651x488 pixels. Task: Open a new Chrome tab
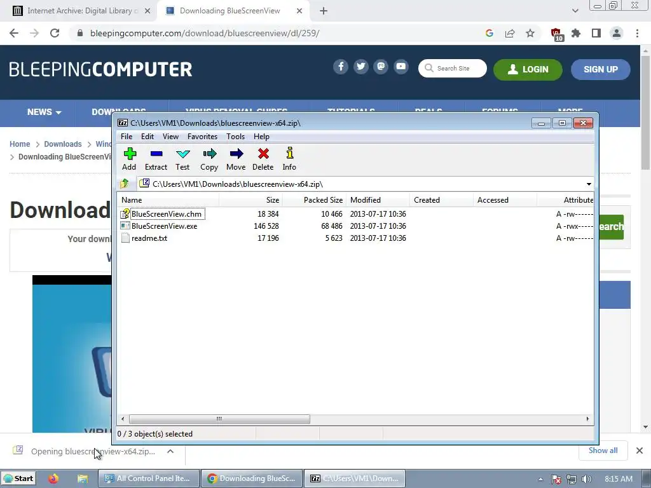[x=324, y=11]
